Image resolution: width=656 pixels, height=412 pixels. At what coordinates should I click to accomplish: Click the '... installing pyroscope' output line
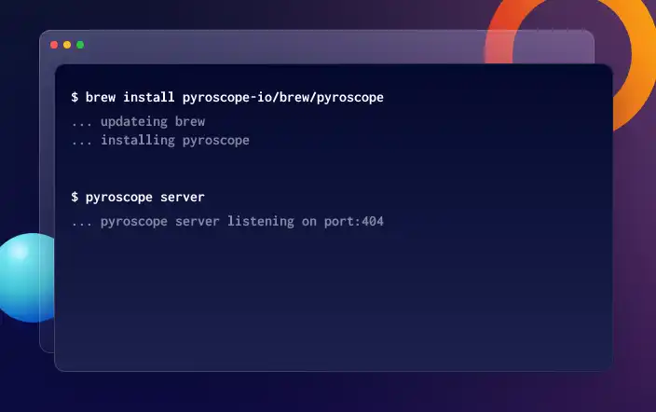[160, 140]
